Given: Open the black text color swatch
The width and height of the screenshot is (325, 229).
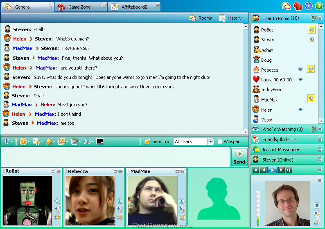Looking at the screenshot, I should [x=100, y=141].
